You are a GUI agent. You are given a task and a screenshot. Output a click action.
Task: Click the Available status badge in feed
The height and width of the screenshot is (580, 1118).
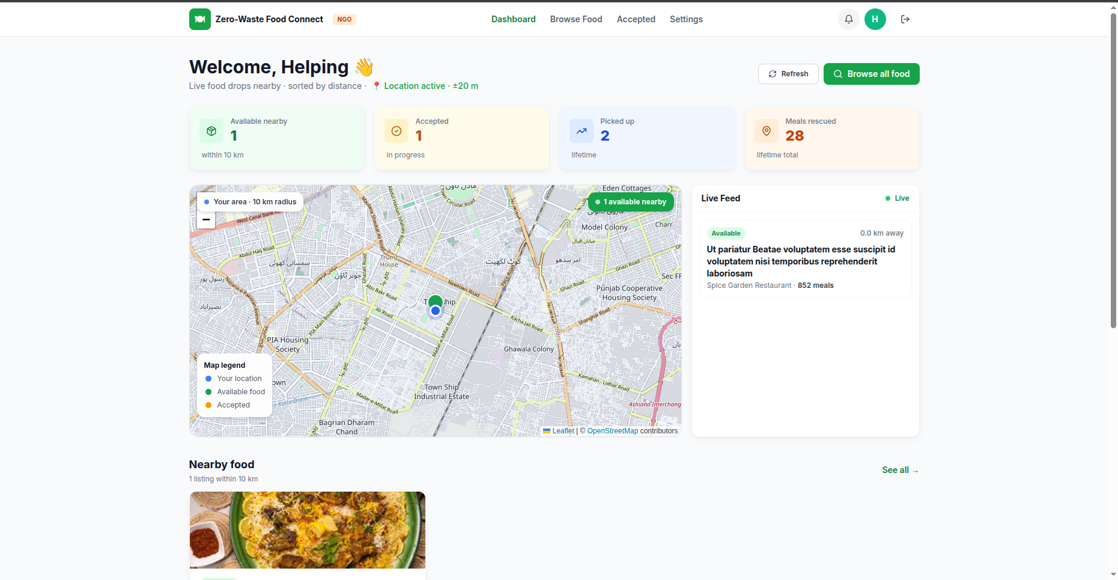pos(726,233)
